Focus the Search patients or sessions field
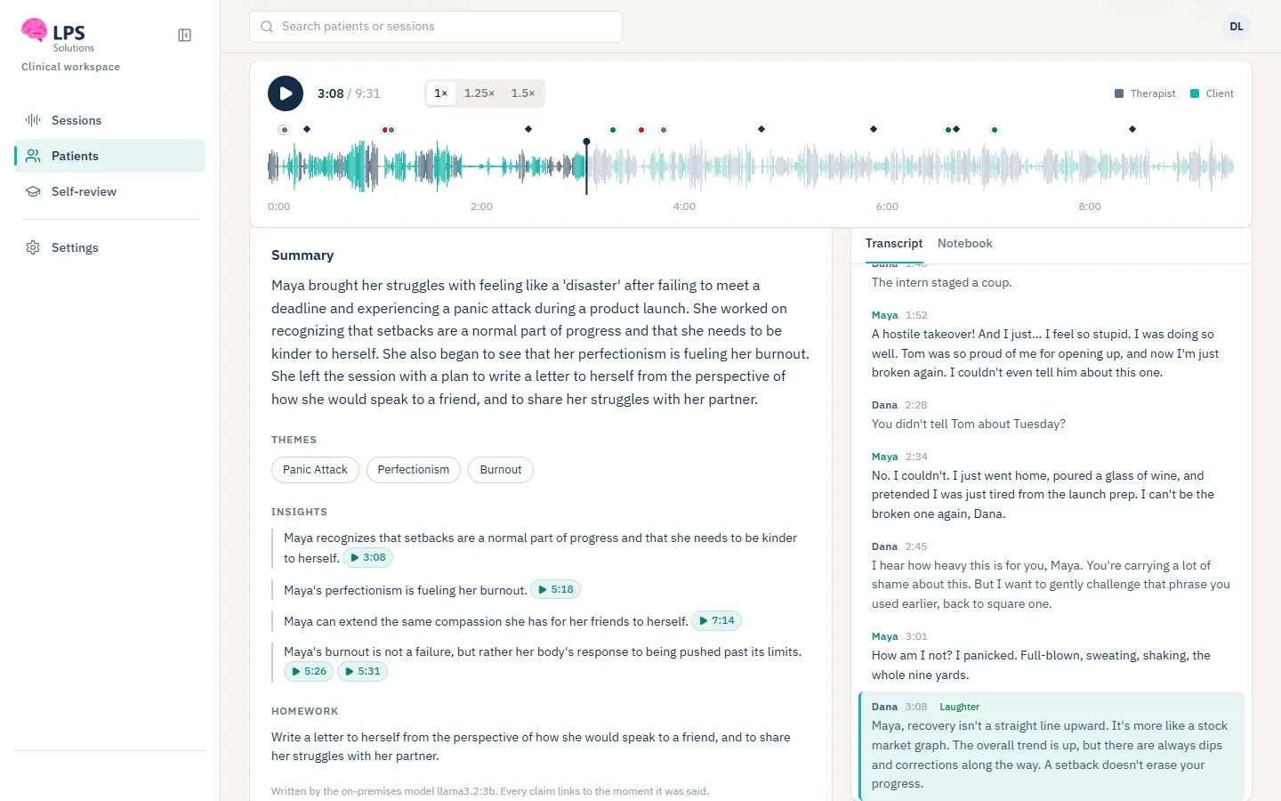This screenshot has height=801, width=1281. coord(436,27)
